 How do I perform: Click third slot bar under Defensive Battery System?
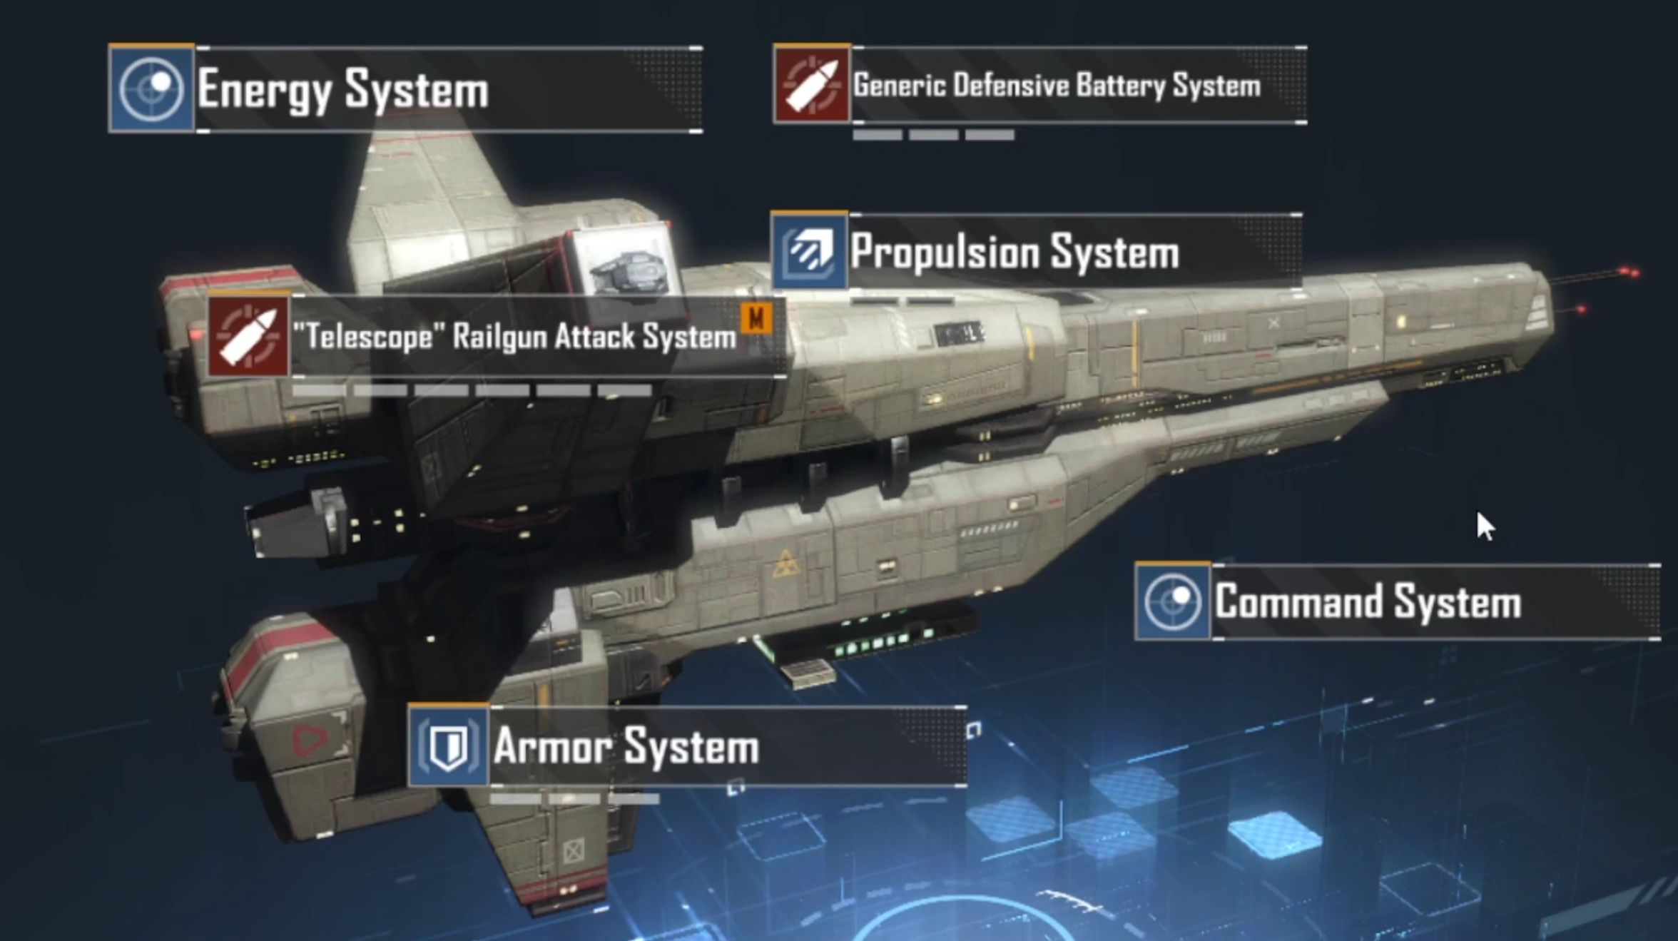(990, 135)
